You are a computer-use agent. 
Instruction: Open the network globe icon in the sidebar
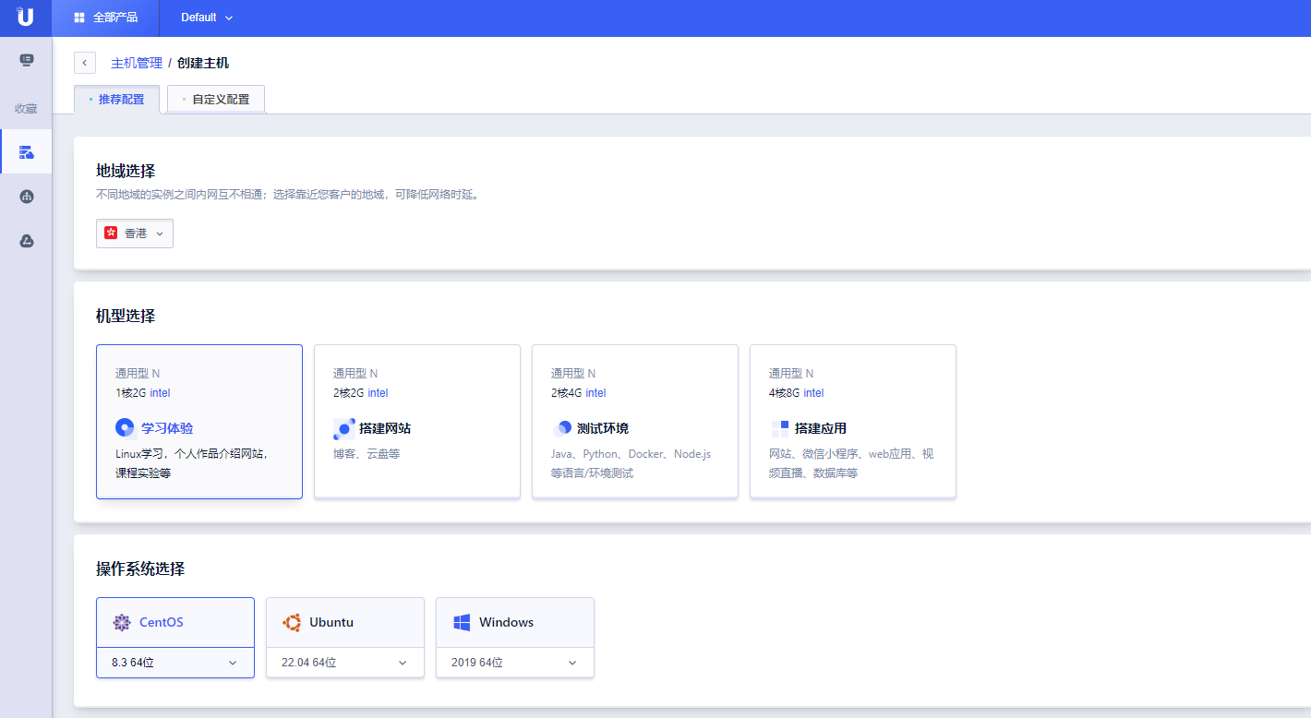26,196
